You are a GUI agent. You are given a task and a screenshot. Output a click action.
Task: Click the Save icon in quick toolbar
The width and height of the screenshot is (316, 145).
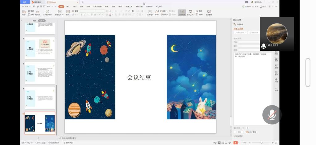[33, 6]
